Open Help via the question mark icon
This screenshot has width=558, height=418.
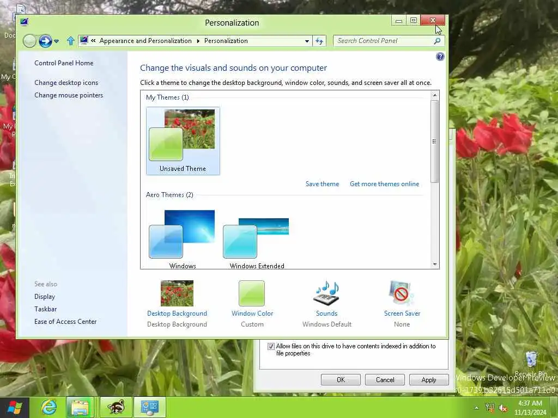tap(440, 57)
